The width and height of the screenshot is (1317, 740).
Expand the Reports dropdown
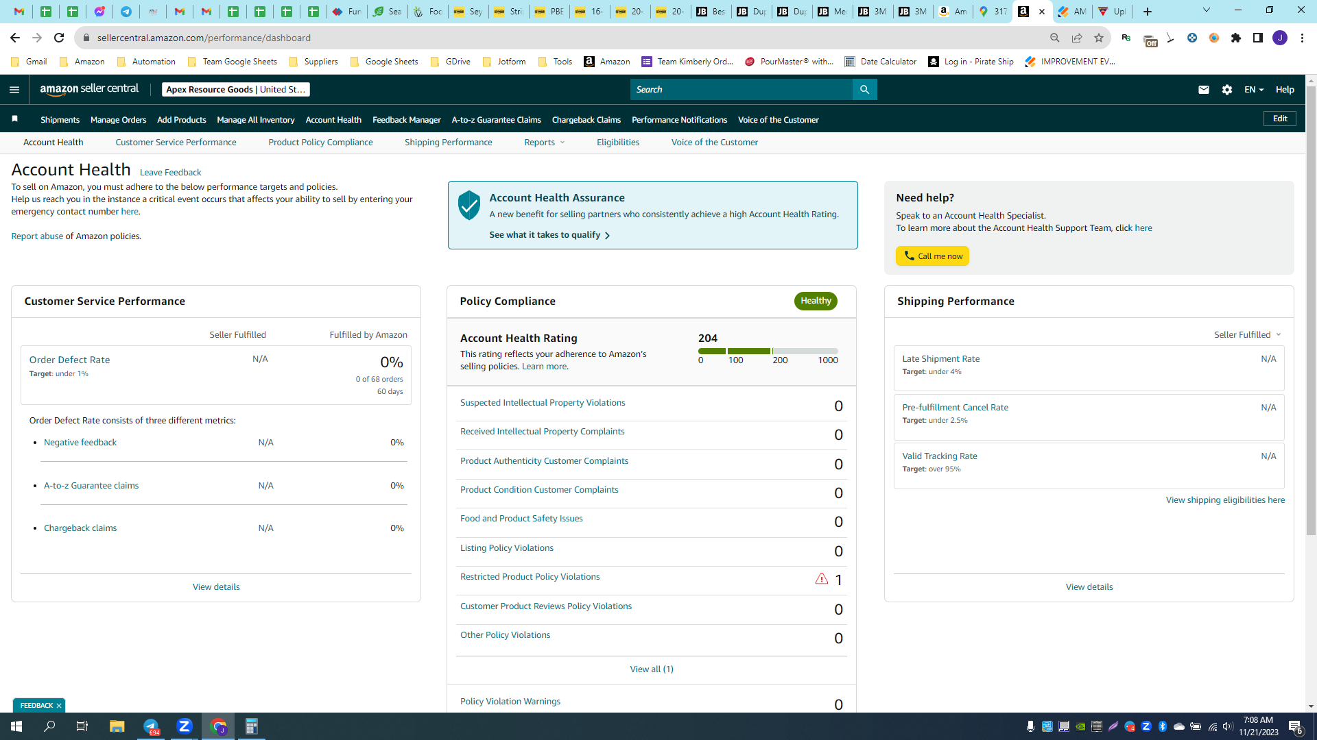[545, 143]
